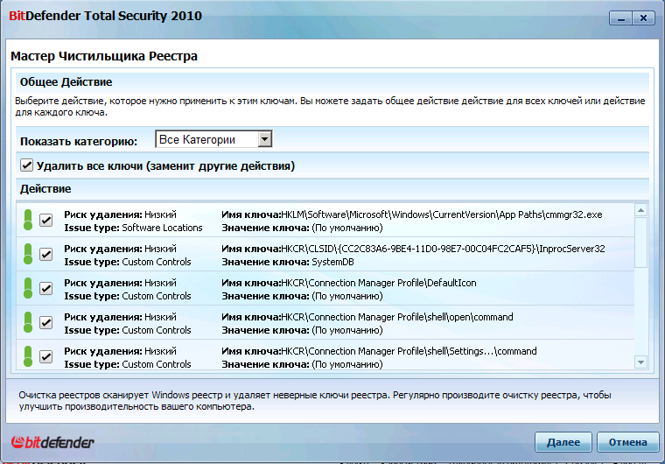Click the 'Отмена' button
The image size is (665, 464).
pos(627,442)
